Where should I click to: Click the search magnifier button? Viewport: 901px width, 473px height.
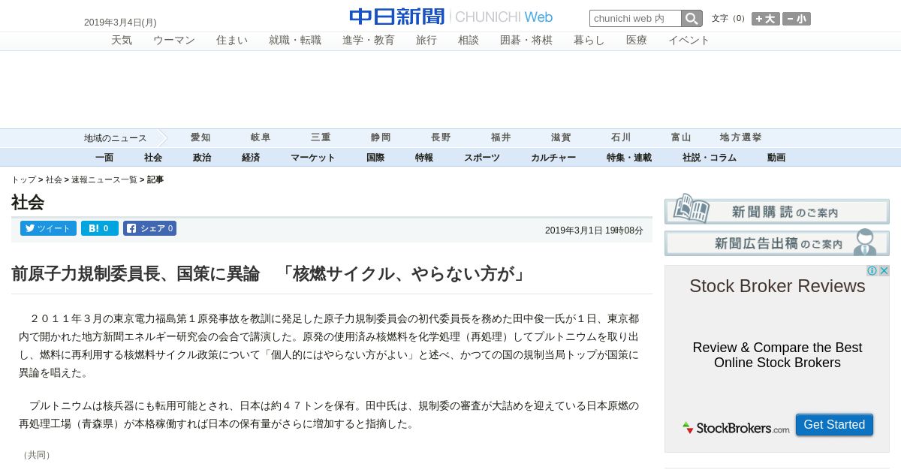coord(692,19)
